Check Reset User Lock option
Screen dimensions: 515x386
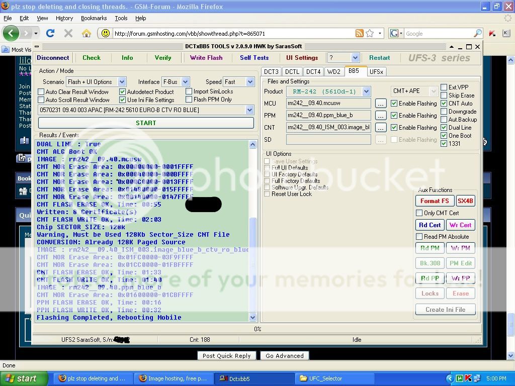tap(267, 194)
